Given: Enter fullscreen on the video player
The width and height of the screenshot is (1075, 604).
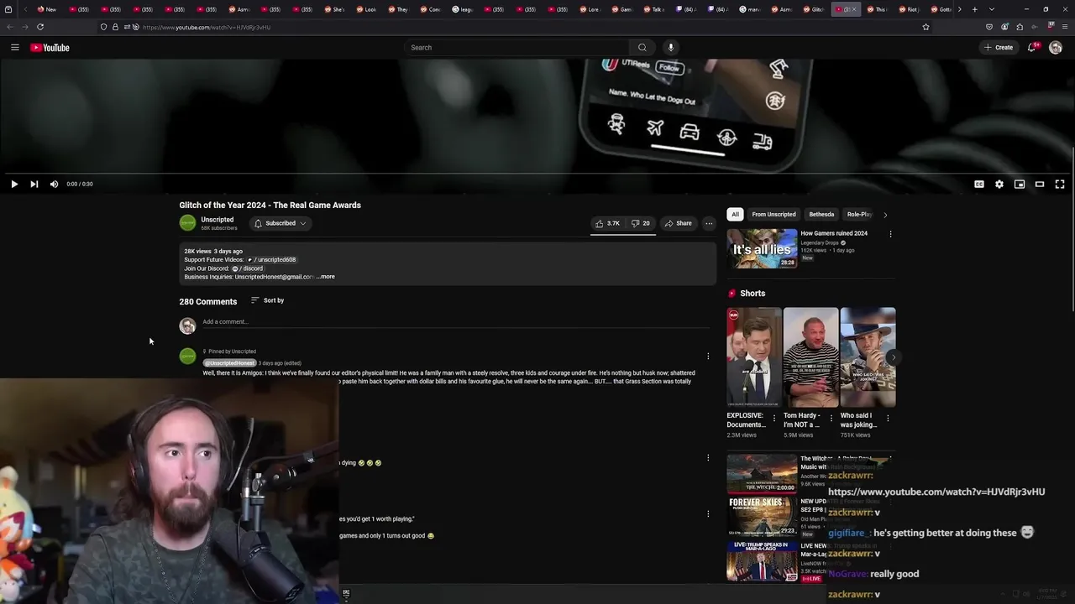Looking at the screenshot, I should click(x=1060, y=184).
